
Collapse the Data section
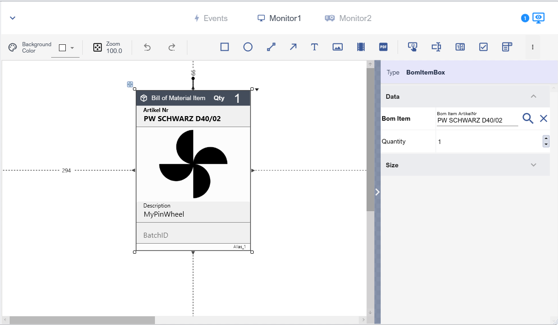[x=533, y=96]
